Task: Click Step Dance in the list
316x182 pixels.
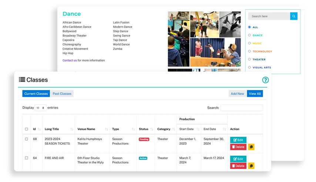Action: [121, 31]
